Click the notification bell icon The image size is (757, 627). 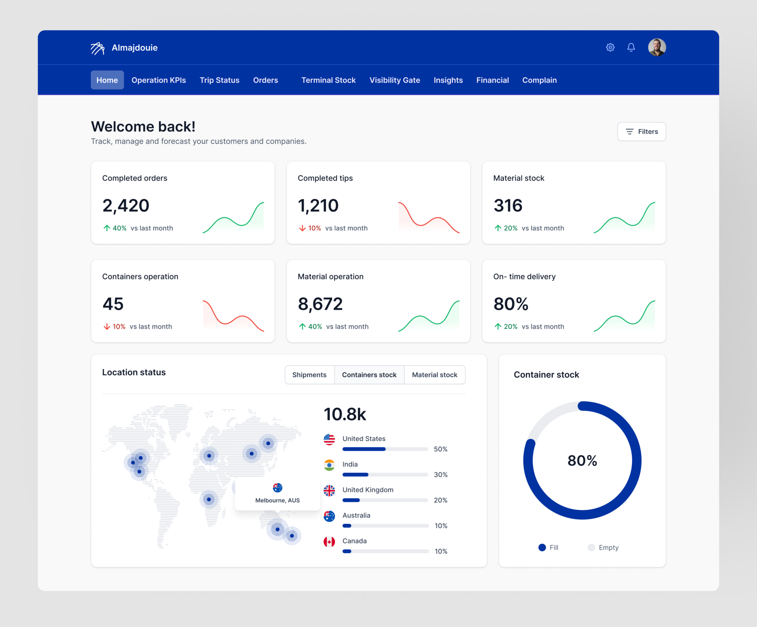tap(630, 47)
